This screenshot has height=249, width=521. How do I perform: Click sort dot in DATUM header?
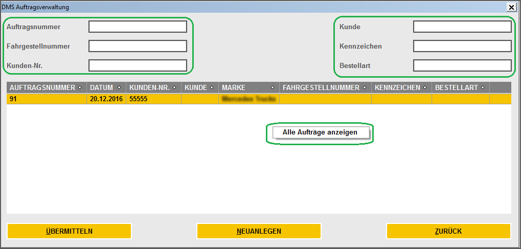[x=119, y=88]
